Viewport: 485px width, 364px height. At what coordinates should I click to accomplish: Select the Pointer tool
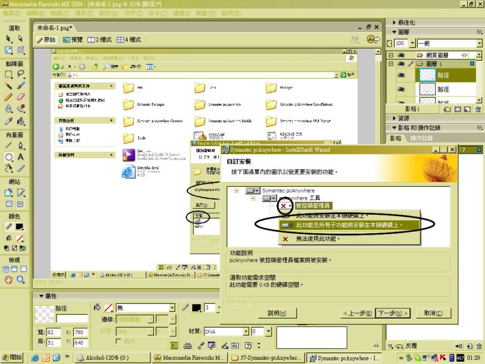tap(8, 38)
